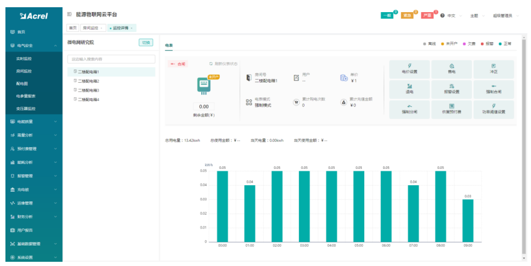
Task: Click the Acrel logo
Action: (31, 16)
